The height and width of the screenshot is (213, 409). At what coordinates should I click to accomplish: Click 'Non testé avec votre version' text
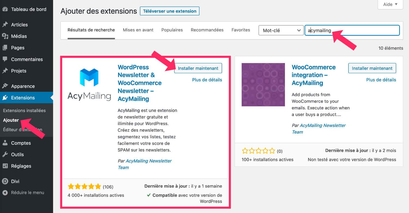pos(352,159)
